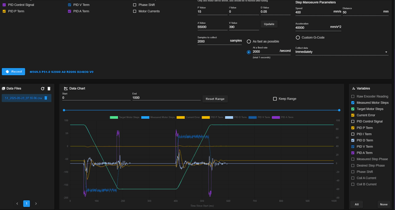Enable the Keep Range checkbox
395x210 pixels.
click(x=275, y=99)
